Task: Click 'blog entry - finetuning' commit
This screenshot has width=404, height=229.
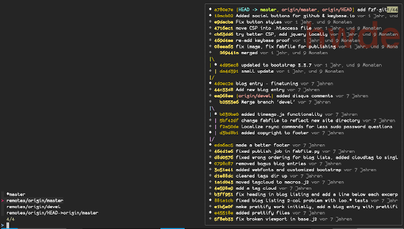Action: pyautogui.click(x=267, y=84)
